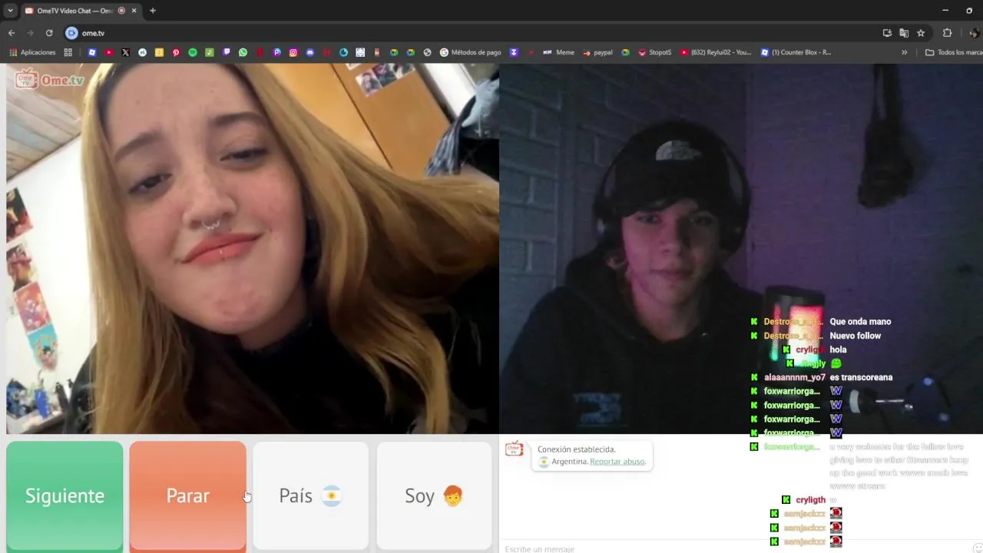Open the Instagram bookmark icon
Image resolution: width=983 pixels, height=553 pixels.
[293, 52]
